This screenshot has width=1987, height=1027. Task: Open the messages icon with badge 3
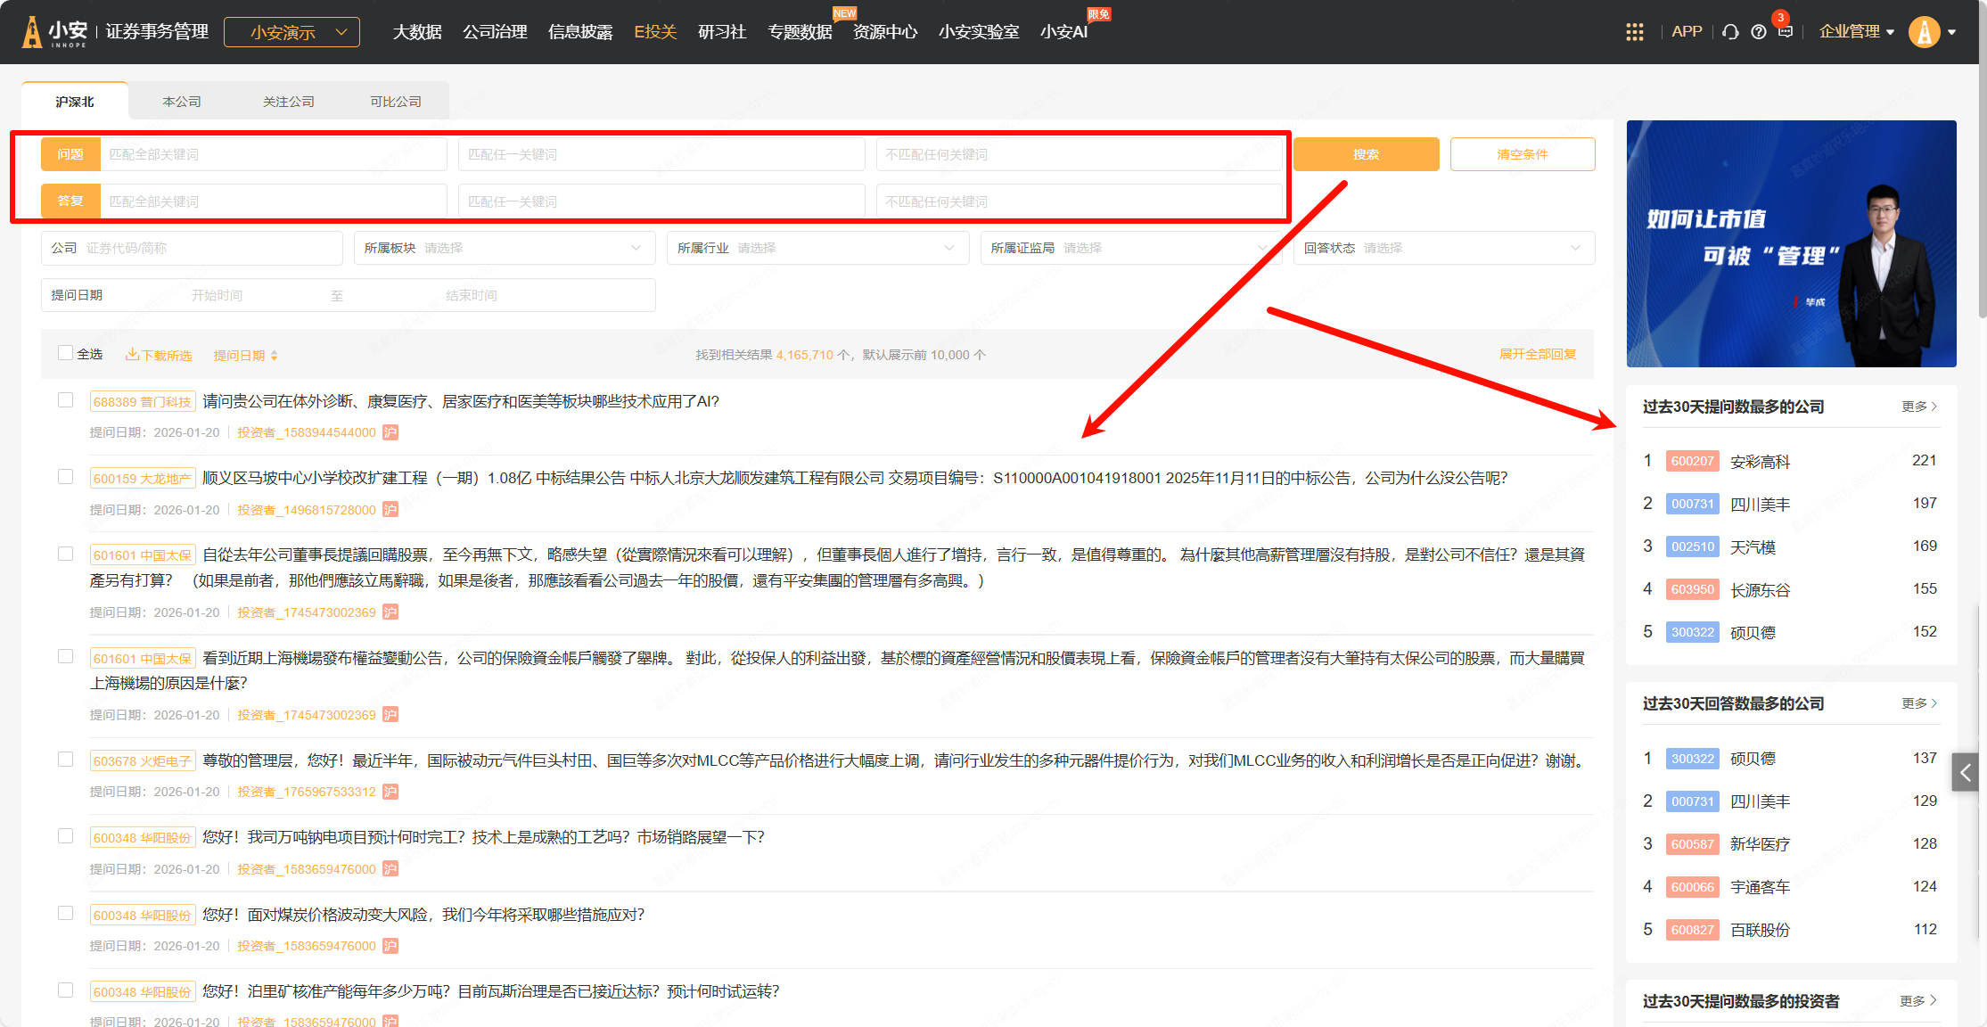[x=1785, y=31]
